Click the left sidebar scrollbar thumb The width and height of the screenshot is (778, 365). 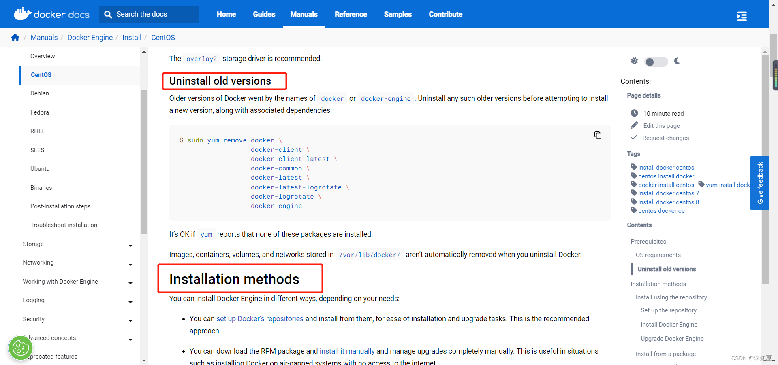pos(144,162)
